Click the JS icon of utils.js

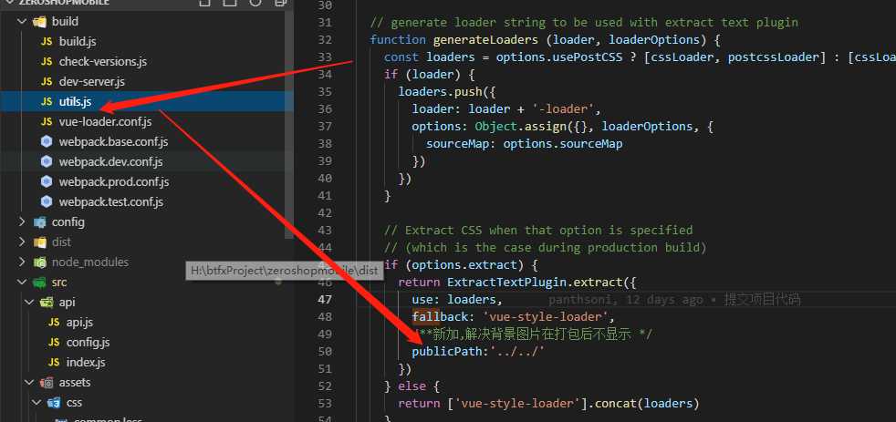click(x=47, y=102)
